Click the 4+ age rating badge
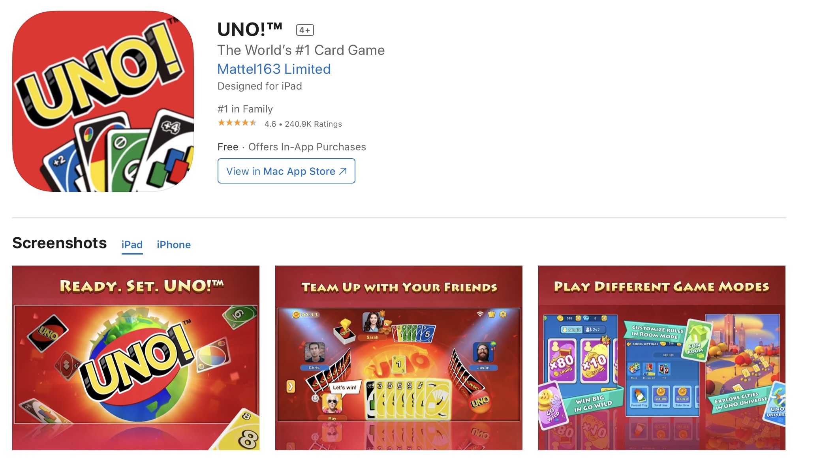Viewport: 836px width, 470px height. pyautogui.click(x=305, y=30)
